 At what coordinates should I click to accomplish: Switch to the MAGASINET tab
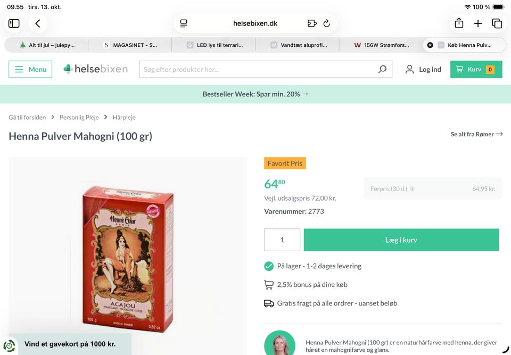point(130,45)
